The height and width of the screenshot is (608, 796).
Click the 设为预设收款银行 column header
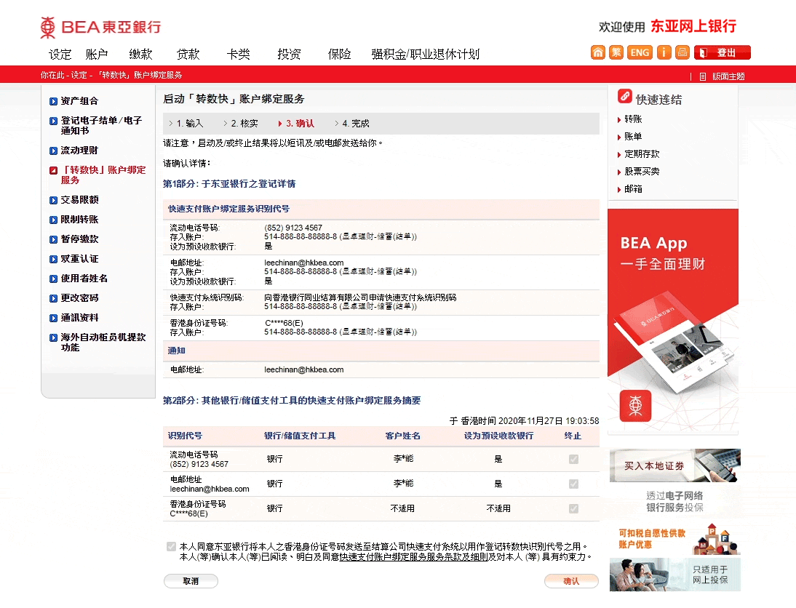(x=498, y=436)
